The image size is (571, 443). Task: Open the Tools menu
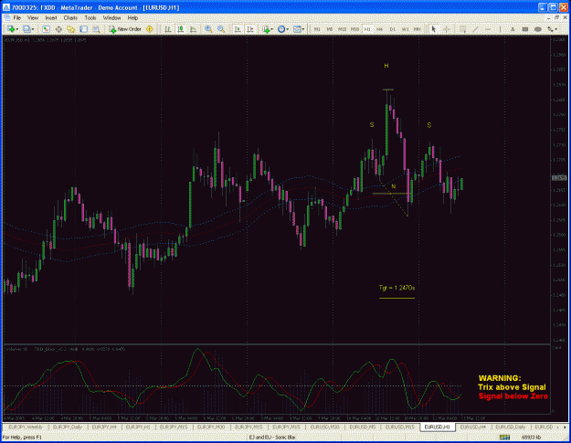coord(90,17)
